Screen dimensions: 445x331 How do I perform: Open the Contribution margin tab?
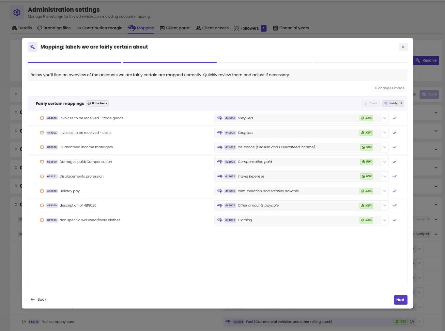[99, 28]
